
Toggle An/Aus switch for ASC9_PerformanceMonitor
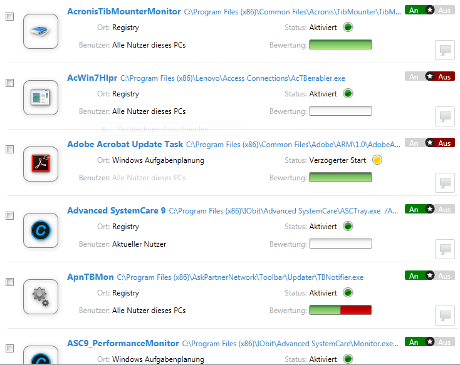[430, 342]
